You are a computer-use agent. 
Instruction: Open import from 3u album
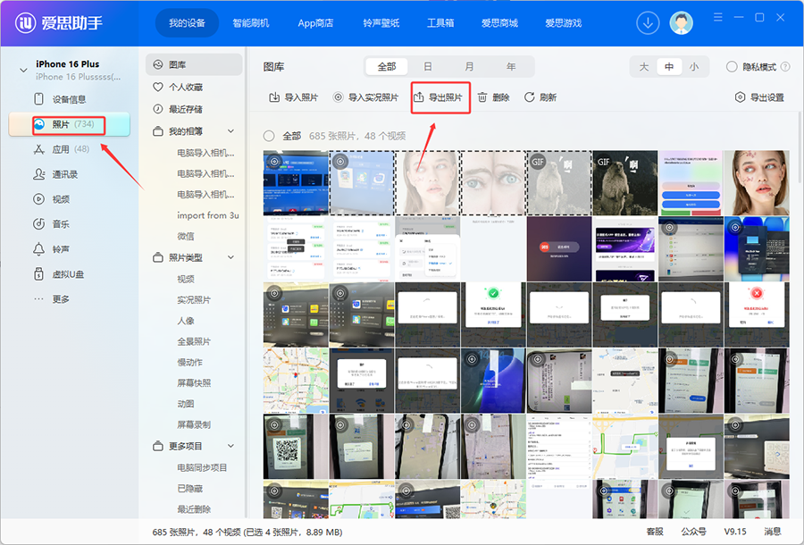[x=207, y=215]
